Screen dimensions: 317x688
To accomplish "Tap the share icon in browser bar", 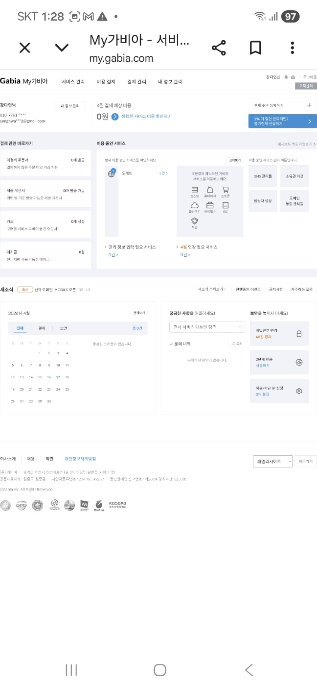I will (x=219, y=48).
